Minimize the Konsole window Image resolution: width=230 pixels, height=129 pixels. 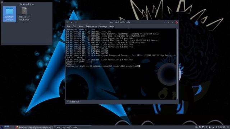168,22
